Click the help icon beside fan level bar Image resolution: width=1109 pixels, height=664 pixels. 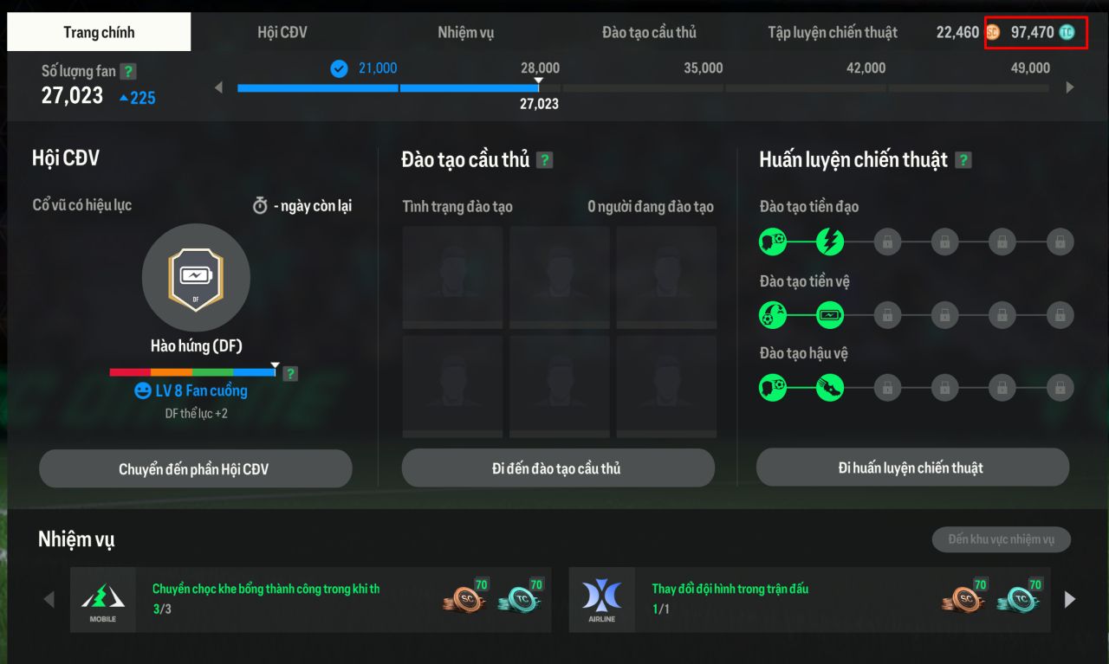(290, 374)
